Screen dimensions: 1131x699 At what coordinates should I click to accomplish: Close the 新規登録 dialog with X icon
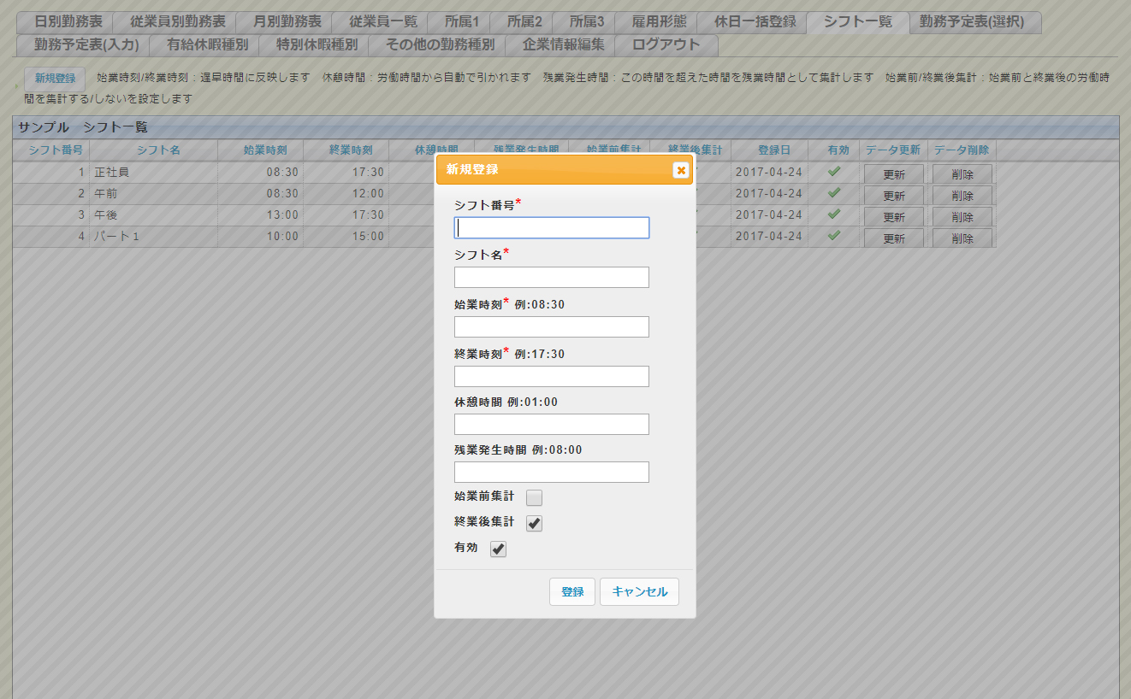pos(681,170)
